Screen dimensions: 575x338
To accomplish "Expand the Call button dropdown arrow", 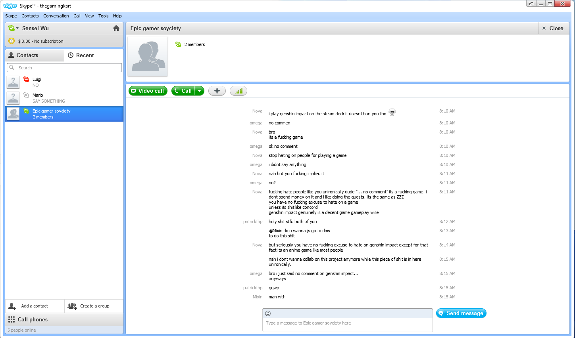I will (200, 91).
